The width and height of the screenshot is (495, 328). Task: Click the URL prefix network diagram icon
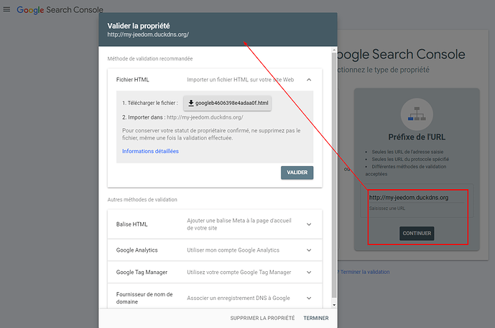pos(417,114)
